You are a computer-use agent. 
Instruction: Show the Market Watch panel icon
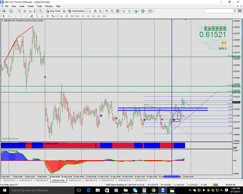[19, 11]
